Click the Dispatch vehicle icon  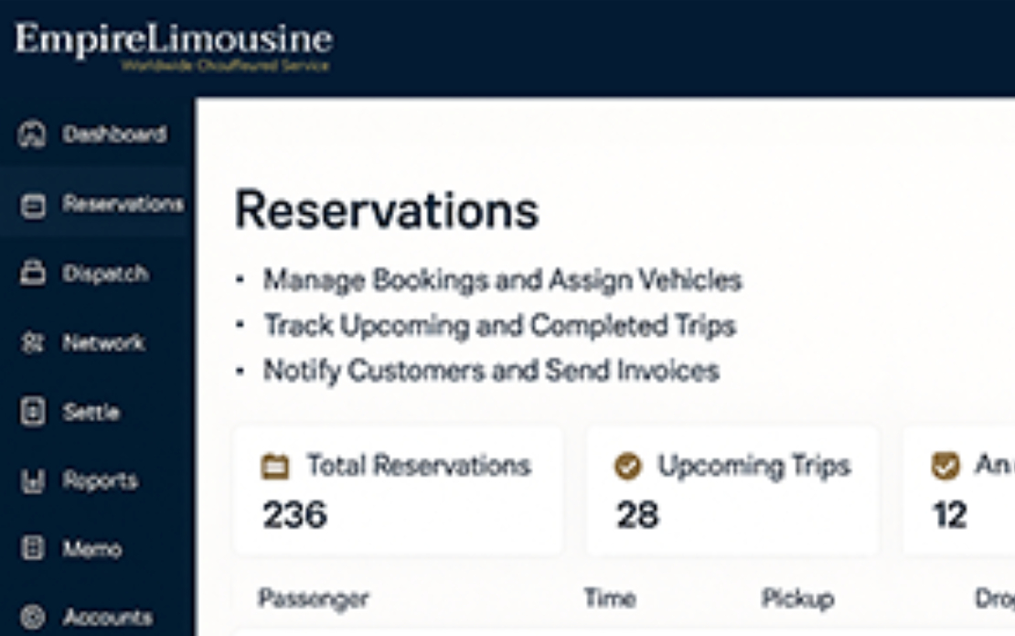tap(32, 274)
